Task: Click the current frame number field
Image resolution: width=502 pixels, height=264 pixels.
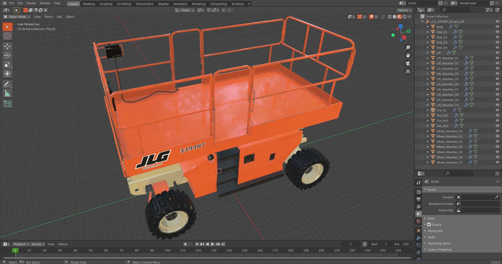Action: tap(351, 244)
